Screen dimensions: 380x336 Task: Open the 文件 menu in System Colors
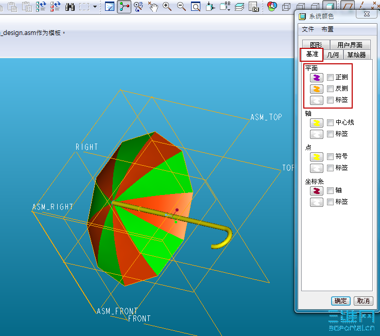click(x=308, y=29)
